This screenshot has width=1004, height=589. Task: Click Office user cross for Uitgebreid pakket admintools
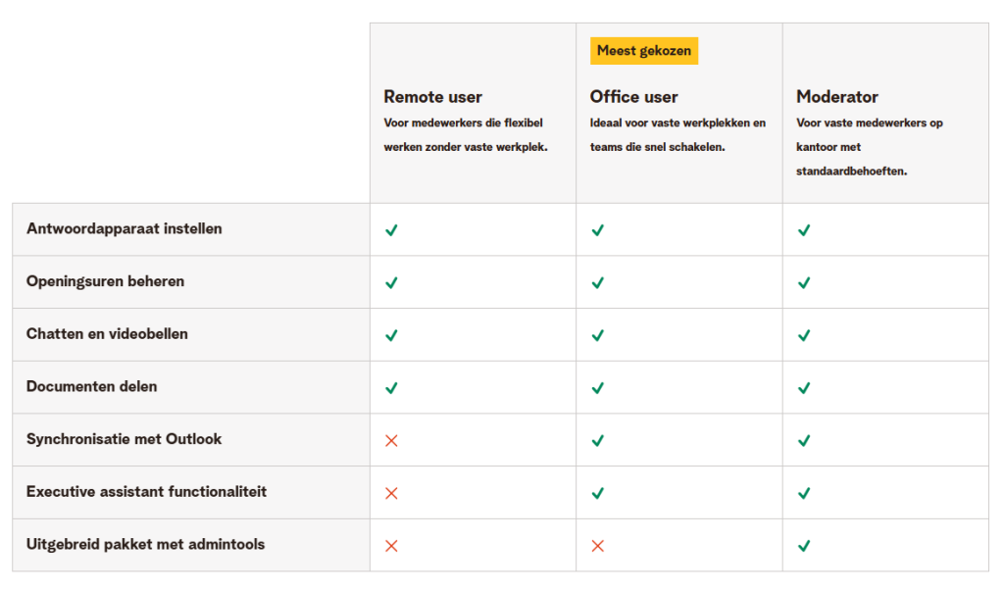point(597,546)
